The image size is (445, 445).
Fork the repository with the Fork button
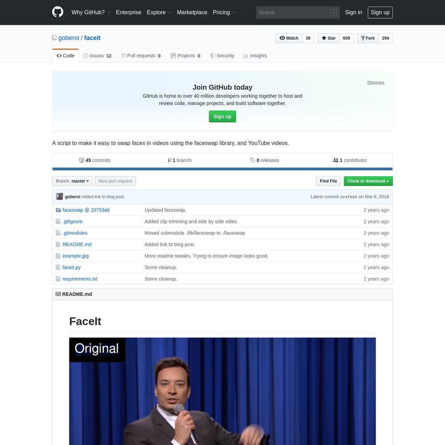[368, 38]
